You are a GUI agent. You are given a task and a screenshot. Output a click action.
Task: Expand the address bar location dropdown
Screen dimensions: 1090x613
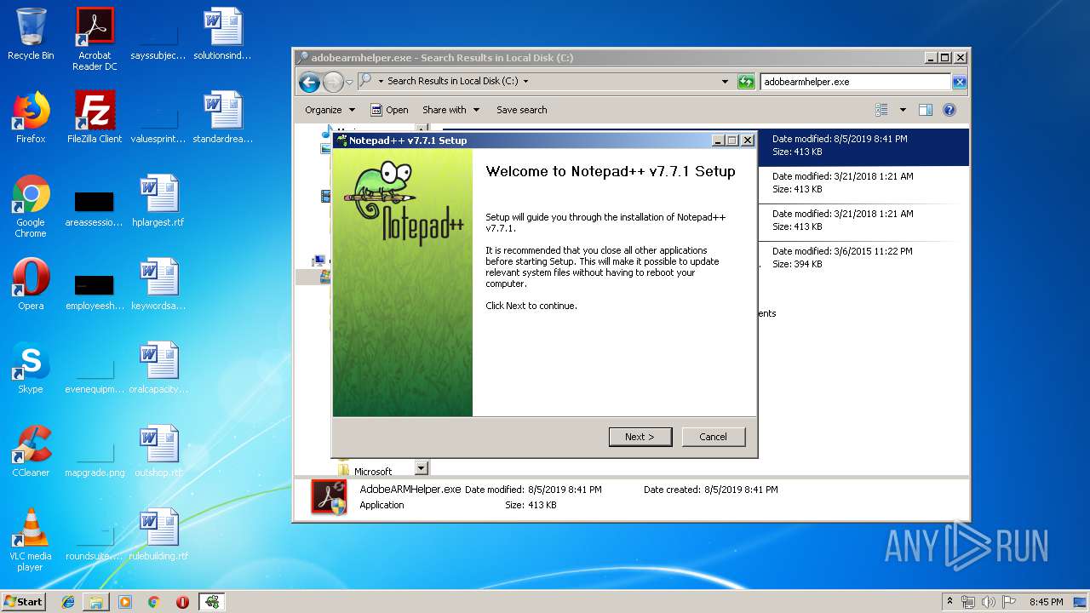[525, 82]
